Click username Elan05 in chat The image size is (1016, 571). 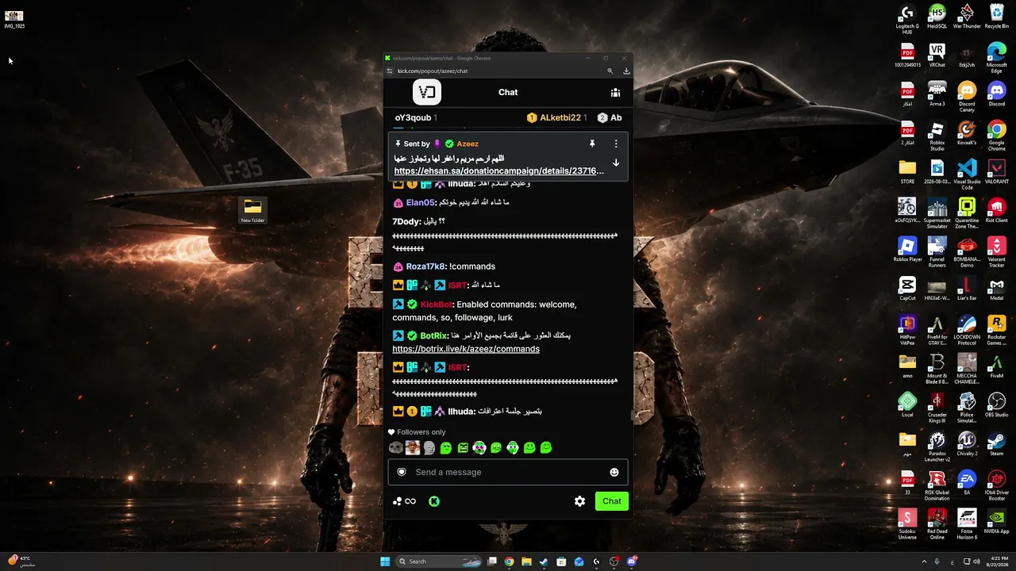click(421, 202)
